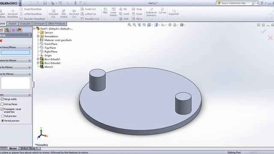274x154 pixels.
Task: Collapse the Options section
Action: 30,95
